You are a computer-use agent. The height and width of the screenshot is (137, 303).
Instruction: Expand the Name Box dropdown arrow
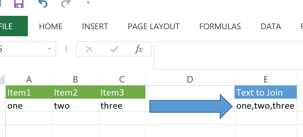pyautogui.click(x=49, y=49)
